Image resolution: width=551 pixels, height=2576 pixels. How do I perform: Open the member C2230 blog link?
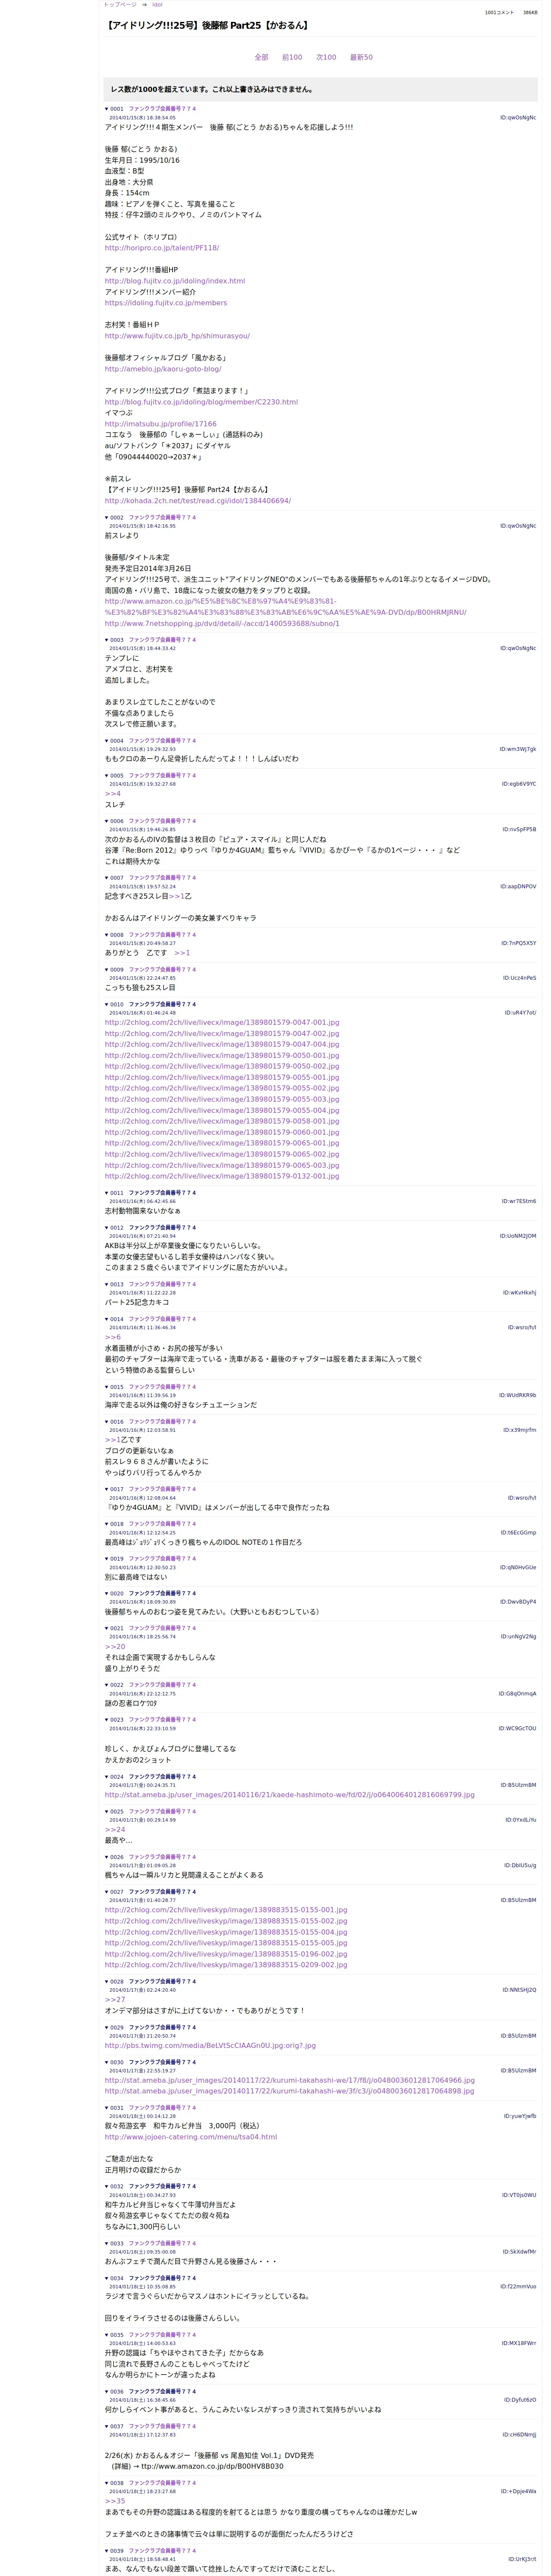pyautogui.click(x=201, y=402)
